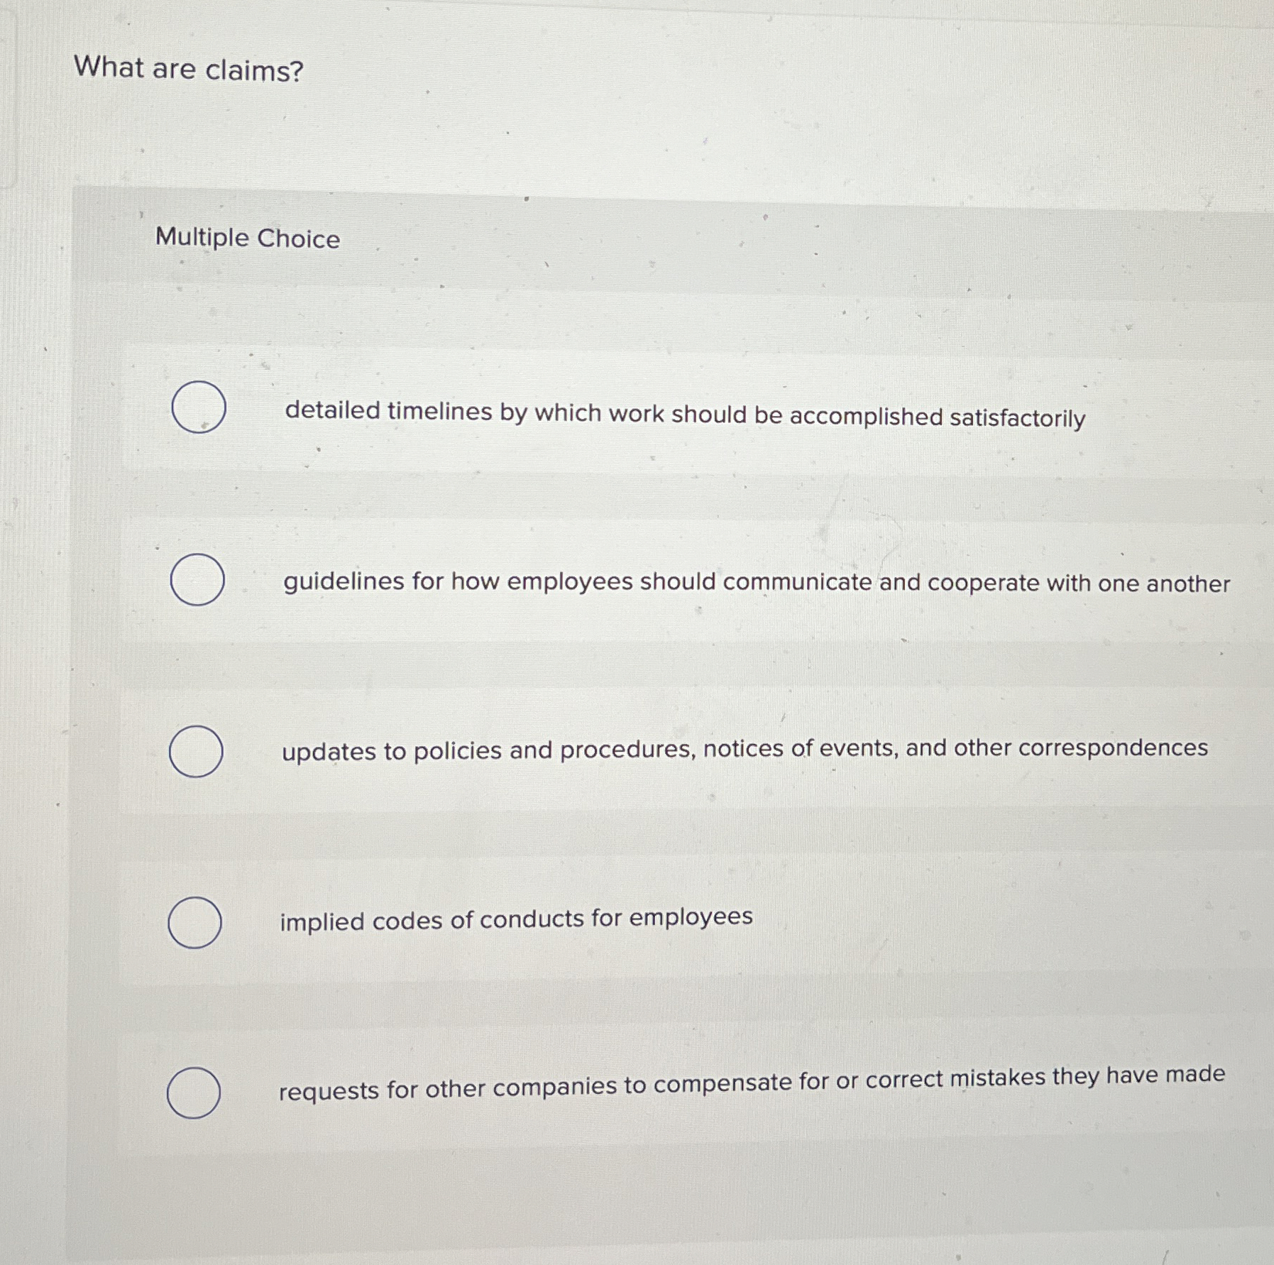Click the 'implied codes of conducts' answer text
This screenshot has width=1274, height=1265.
pos(516,919)
